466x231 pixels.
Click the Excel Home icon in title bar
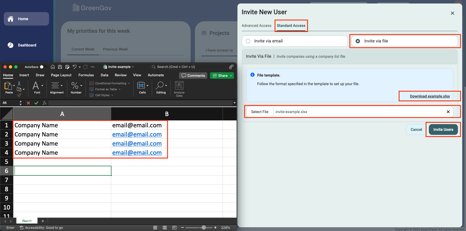tap(53, 67)
